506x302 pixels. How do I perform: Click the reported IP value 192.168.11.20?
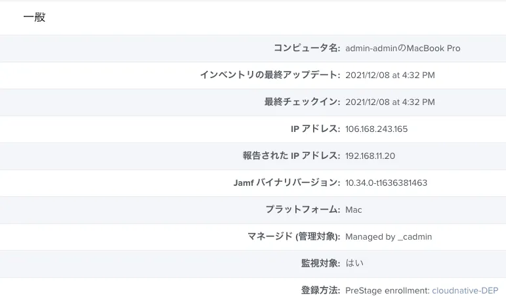pyautogui.click(x=370, y=156)
